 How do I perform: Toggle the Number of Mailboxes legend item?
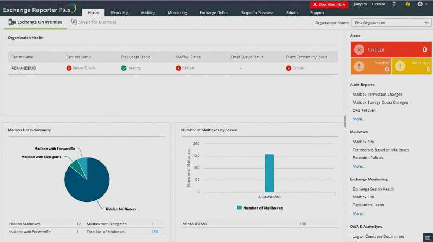(259, 207)
